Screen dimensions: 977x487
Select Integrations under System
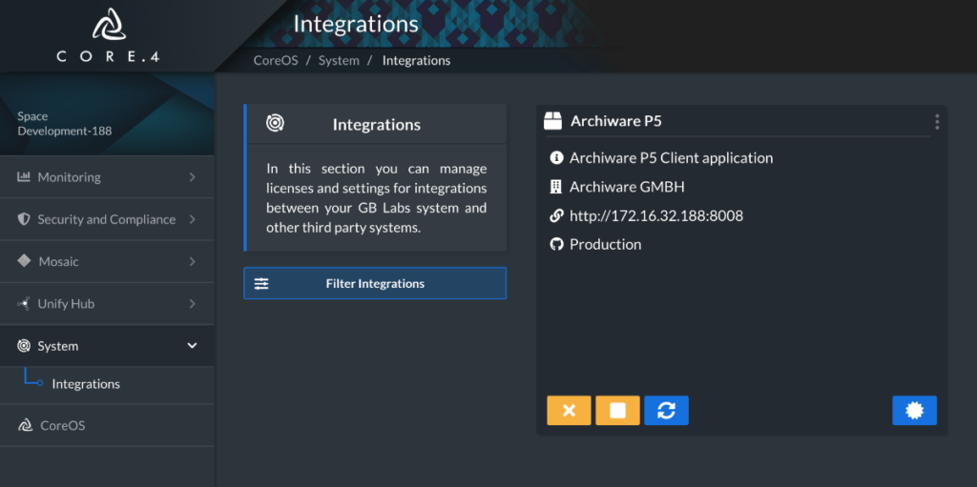(x=86, y=384)
